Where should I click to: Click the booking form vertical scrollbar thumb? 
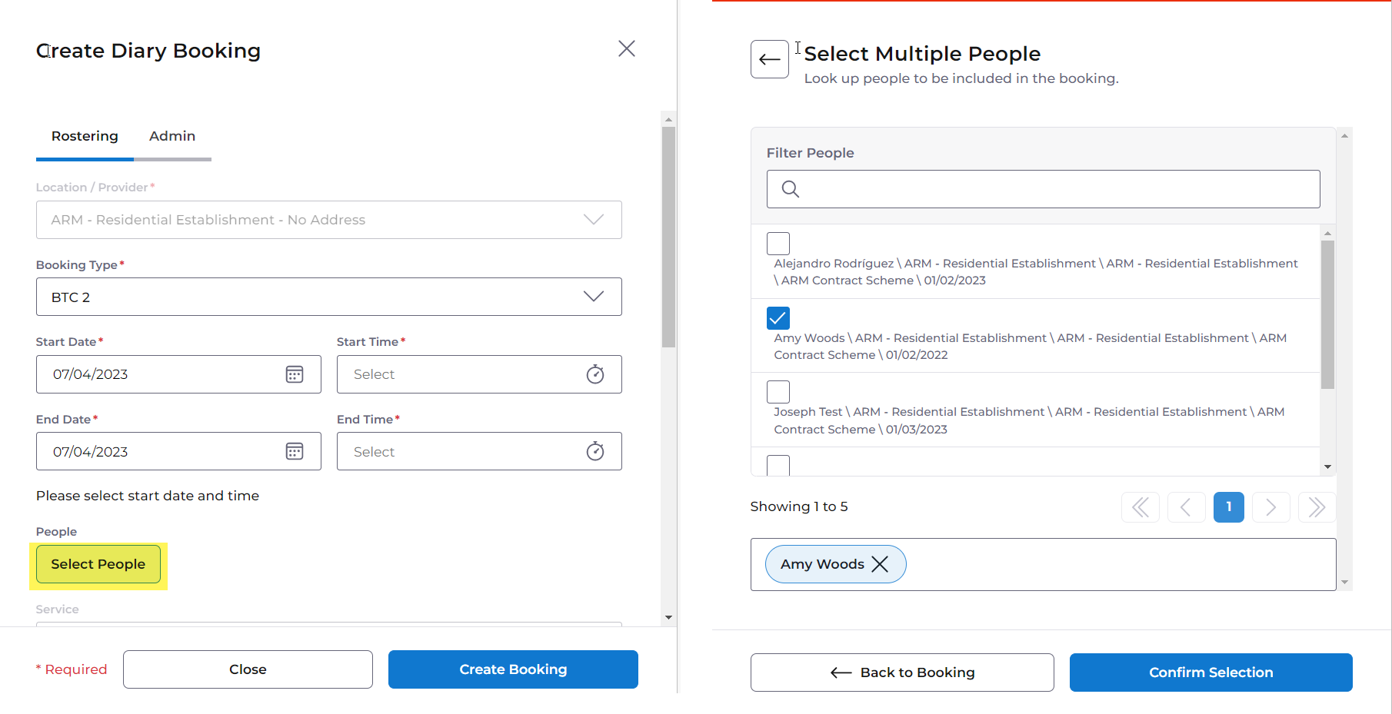pos(668,237)
